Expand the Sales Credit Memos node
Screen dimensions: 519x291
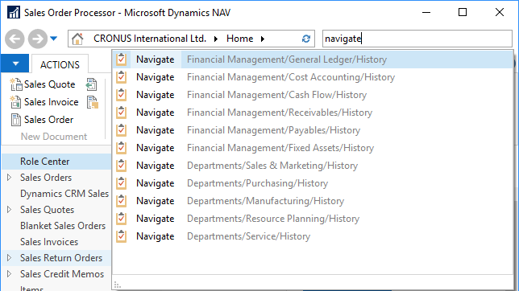(10, 274)
